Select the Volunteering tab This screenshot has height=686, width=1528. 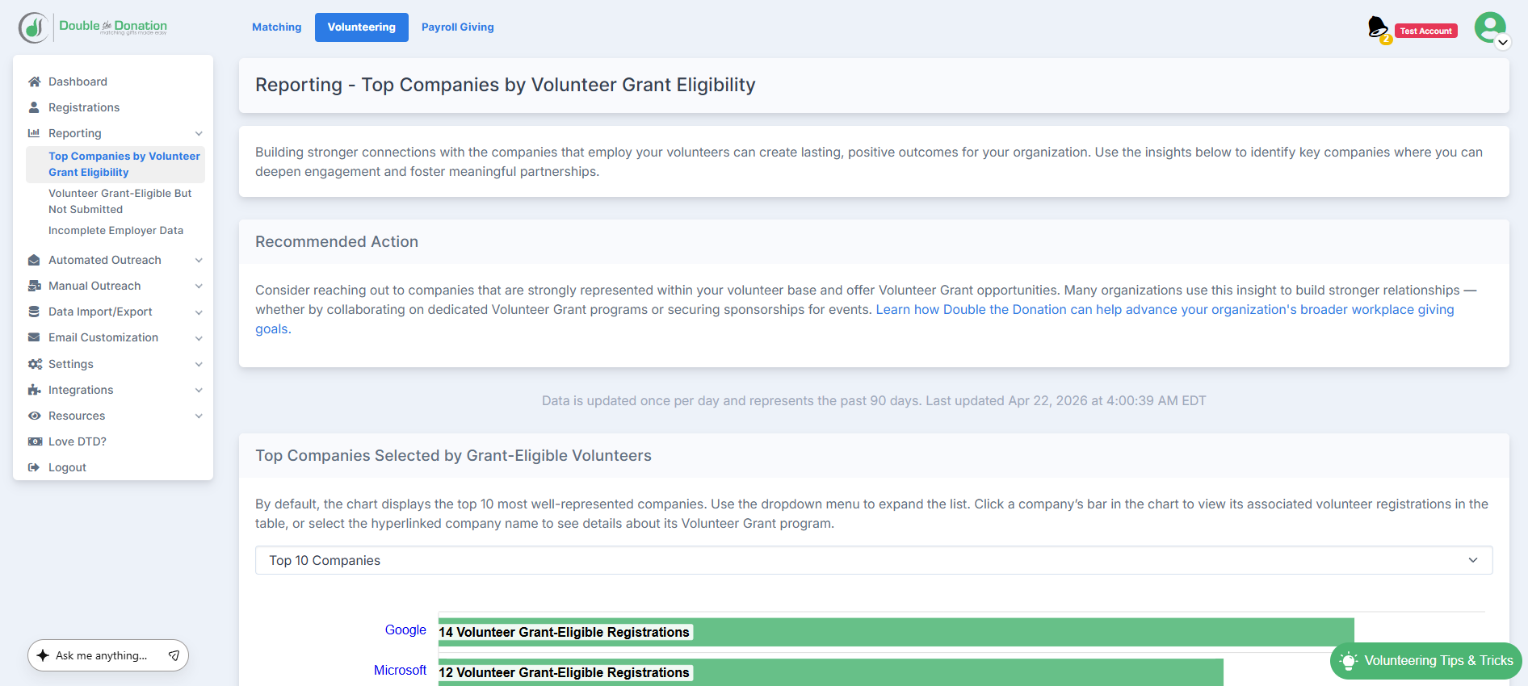pos(362,27)
